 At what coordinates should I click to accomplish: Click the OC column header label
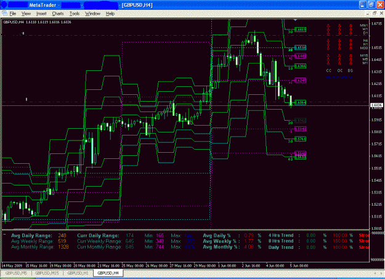pos(340,70)
